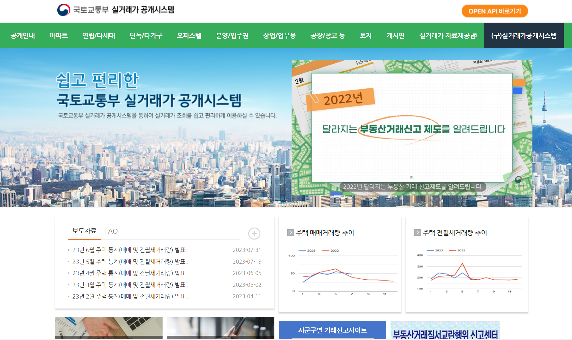Click external link icon on 실거래가 자료제공

click(474, 36)
